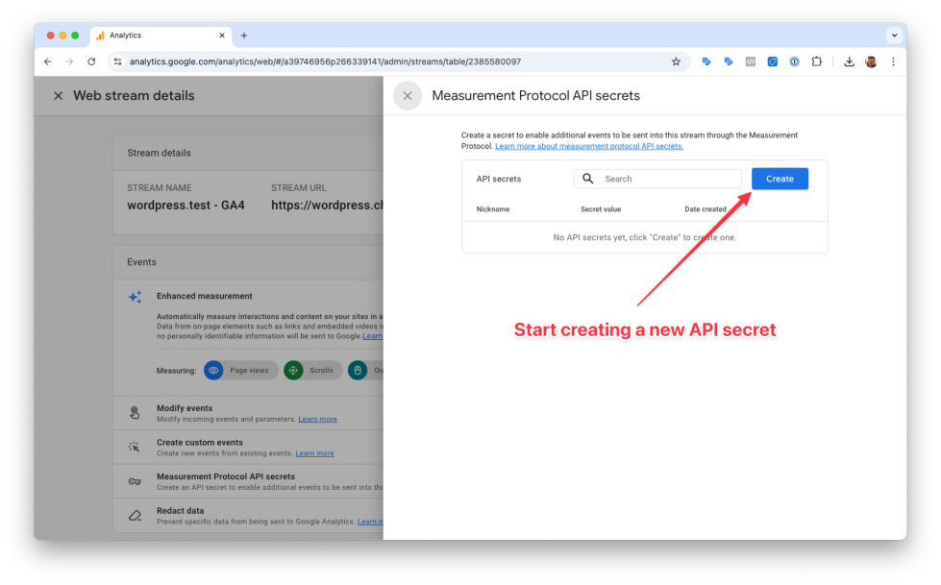This screenshot has width=941, height=585.
Task: Expand the tab search dropdown arrow
Action: 894,36
